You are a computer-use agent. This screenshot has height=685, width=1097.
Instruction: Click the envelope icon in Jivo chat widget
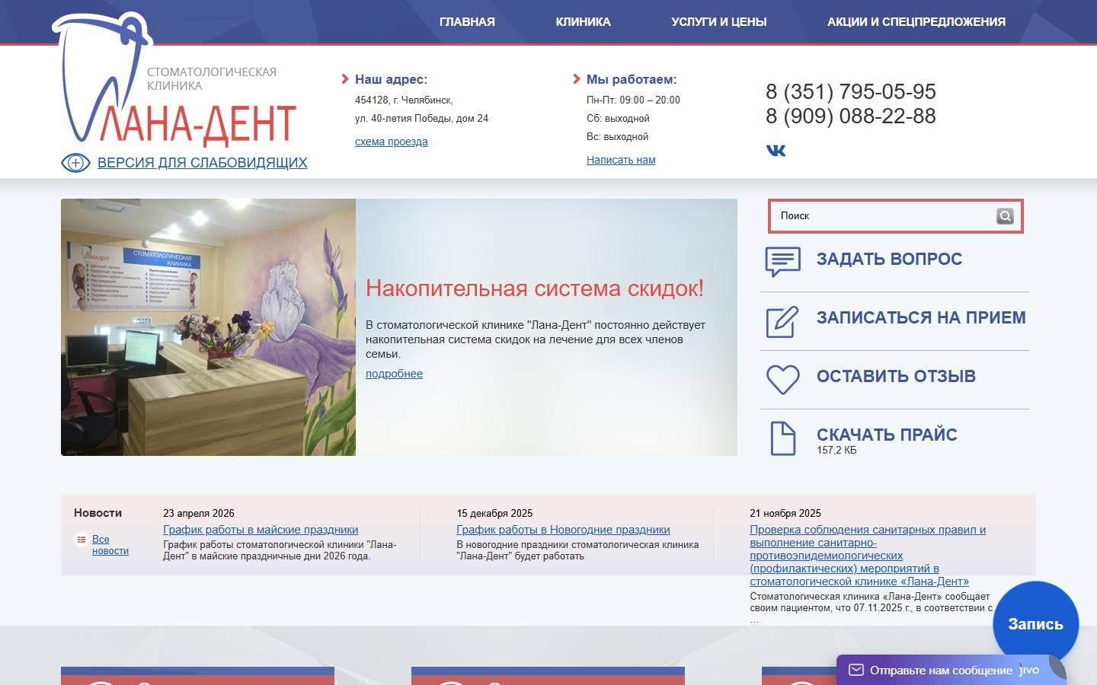(856, 670)
